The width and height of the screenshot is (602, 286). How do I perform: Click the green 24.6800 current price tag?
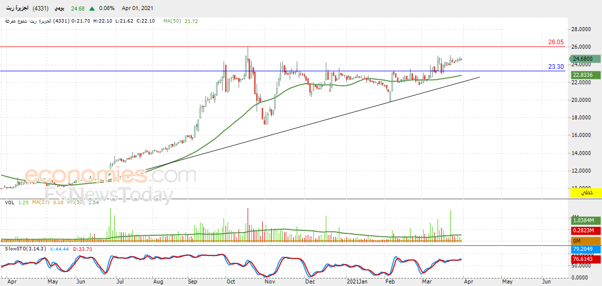[586, 59]
